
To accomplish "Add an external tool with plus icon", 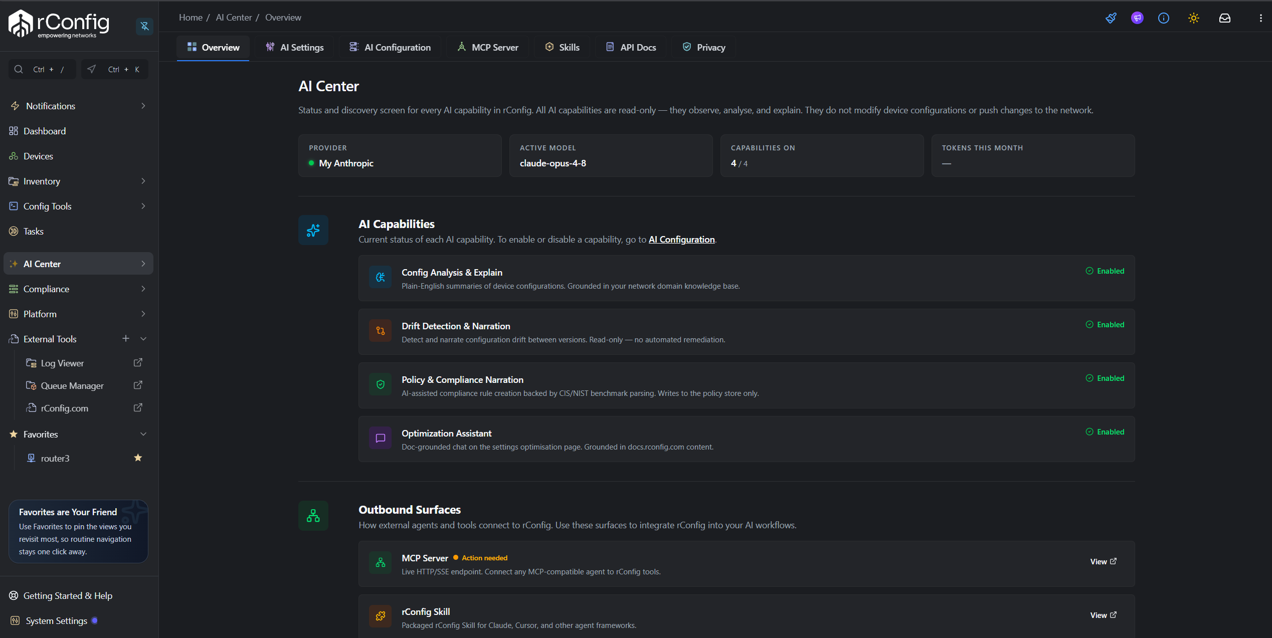I will (126, 339).
